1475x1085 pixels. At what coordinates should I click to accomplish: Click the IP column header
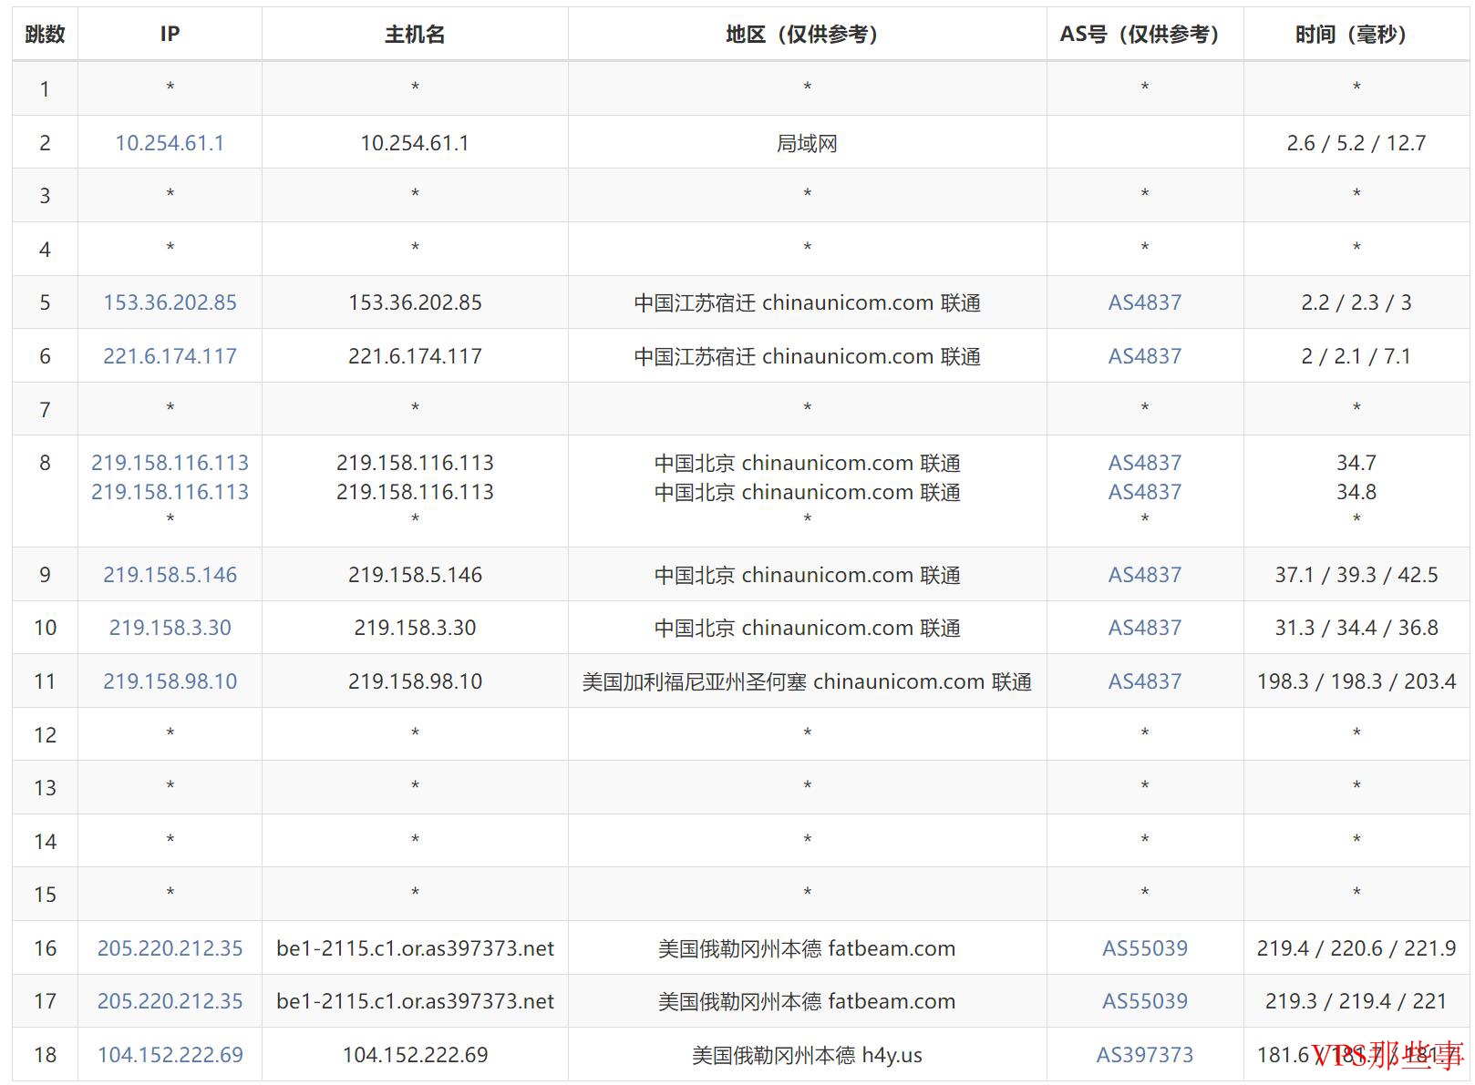pos(170,35)
